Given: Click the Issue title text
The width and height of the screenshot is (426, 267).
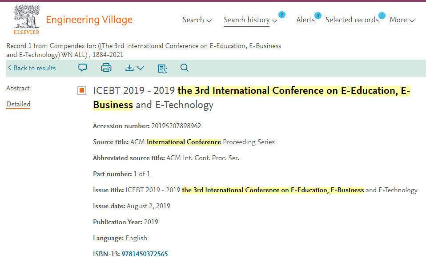Looking at the screenshot, I should 271,190.
